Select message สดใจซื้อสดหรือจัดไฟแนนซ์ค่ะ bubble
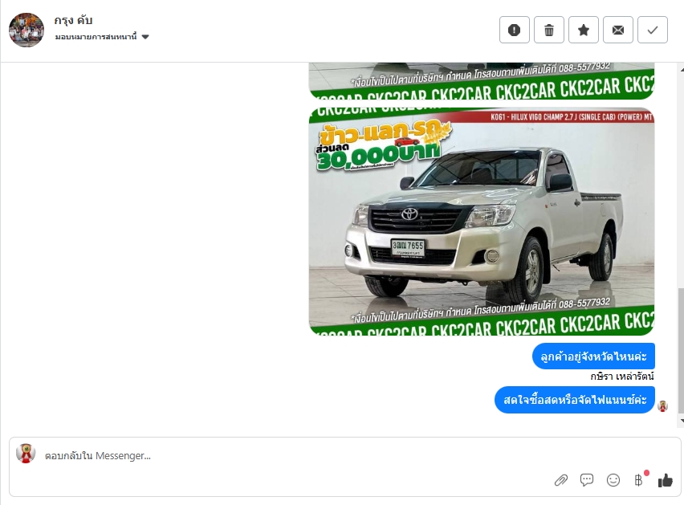 click(575, 400)
